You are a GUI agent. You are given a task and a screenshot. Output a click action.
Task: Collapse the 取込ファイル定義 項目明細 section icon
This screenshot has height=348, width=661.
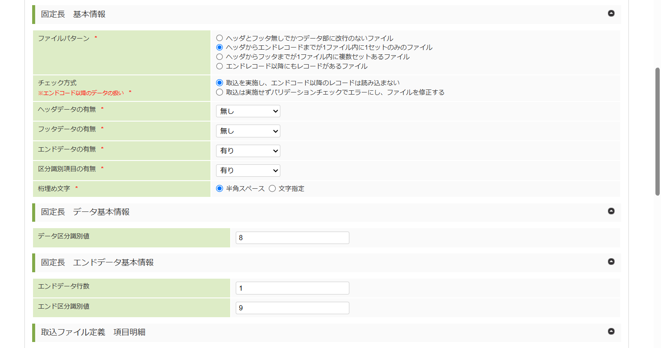611,331
